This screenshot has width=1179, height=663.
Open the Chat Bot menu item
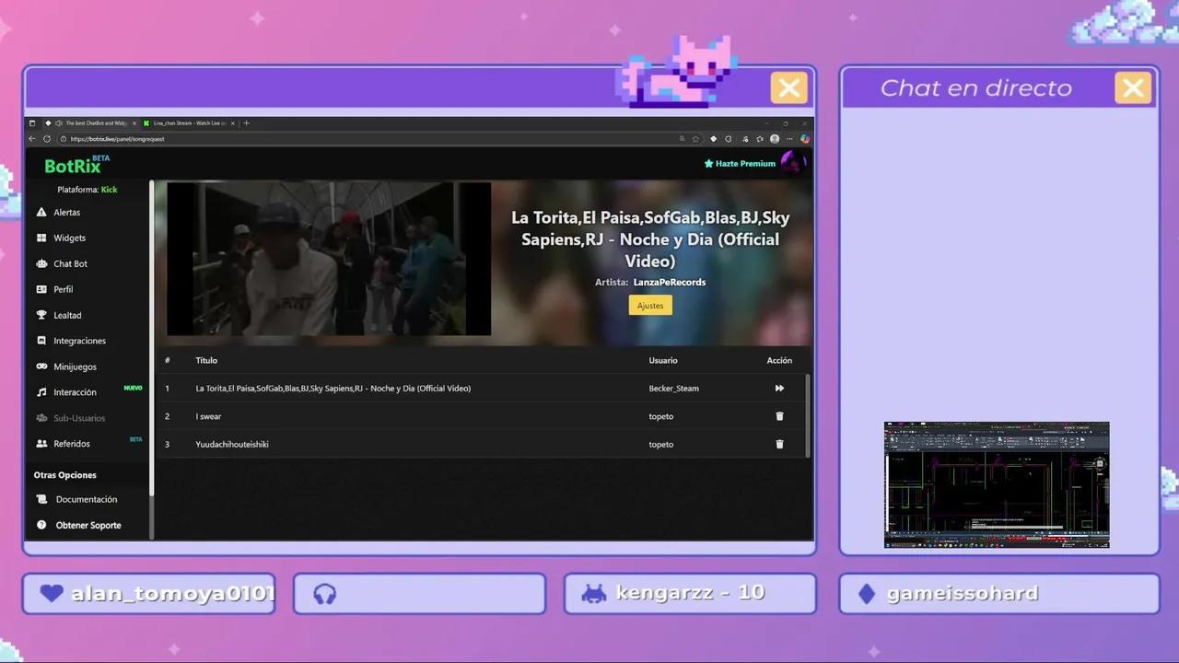pyautogui.click(x=70, y=263)
